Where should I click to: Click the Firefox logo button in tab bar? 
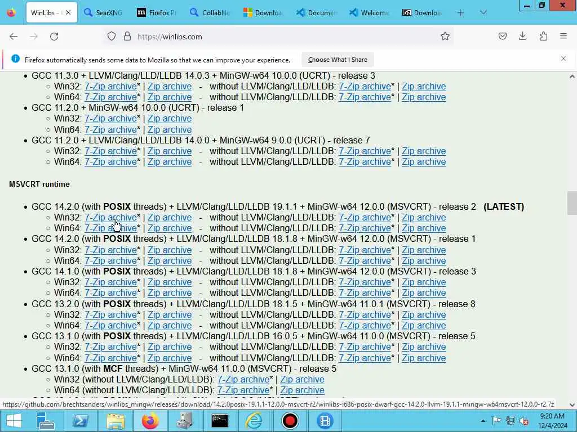click(11, 12)
